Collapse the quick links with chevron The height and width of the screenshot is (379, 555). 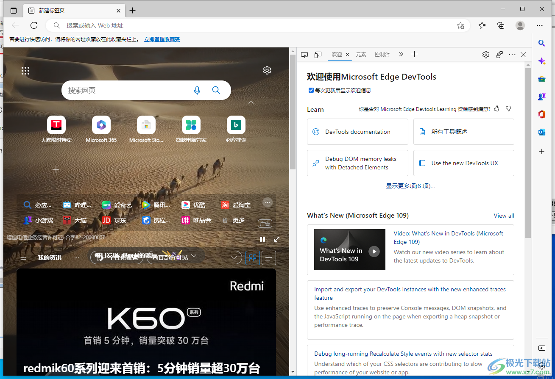251,102
